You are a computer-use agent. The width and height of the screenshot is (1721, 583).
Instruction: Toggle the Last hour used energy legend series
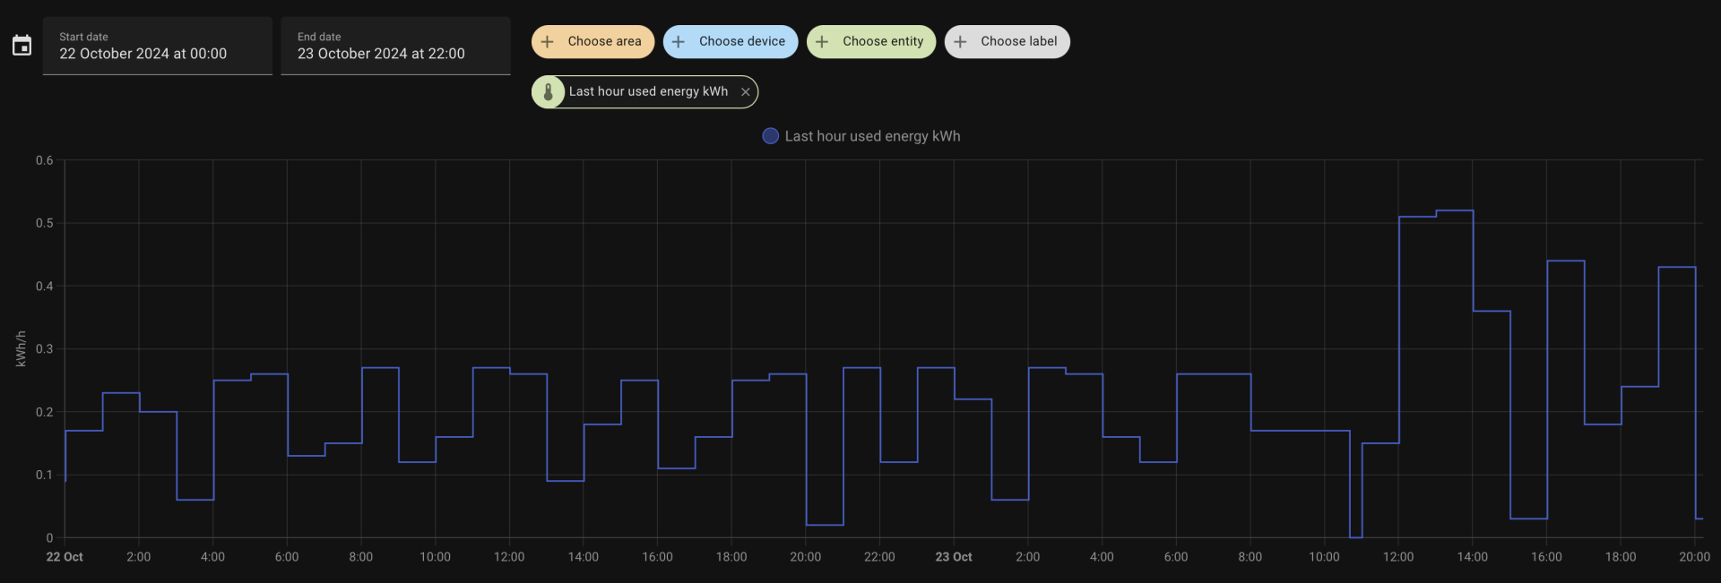coord(871,136)
